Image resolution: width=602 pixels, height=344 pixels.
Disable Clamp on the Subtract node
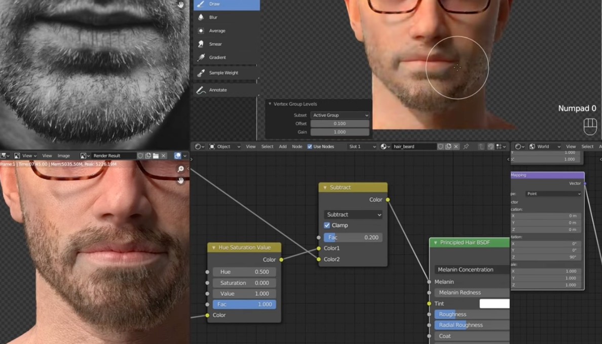327,225
